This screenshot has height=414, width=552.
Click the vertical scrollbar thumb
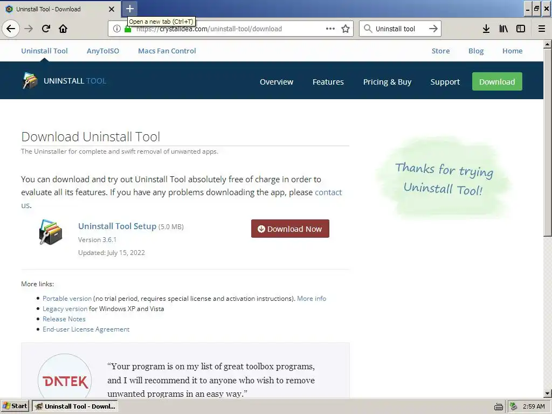pyautogui.click(x=548, y=142)
